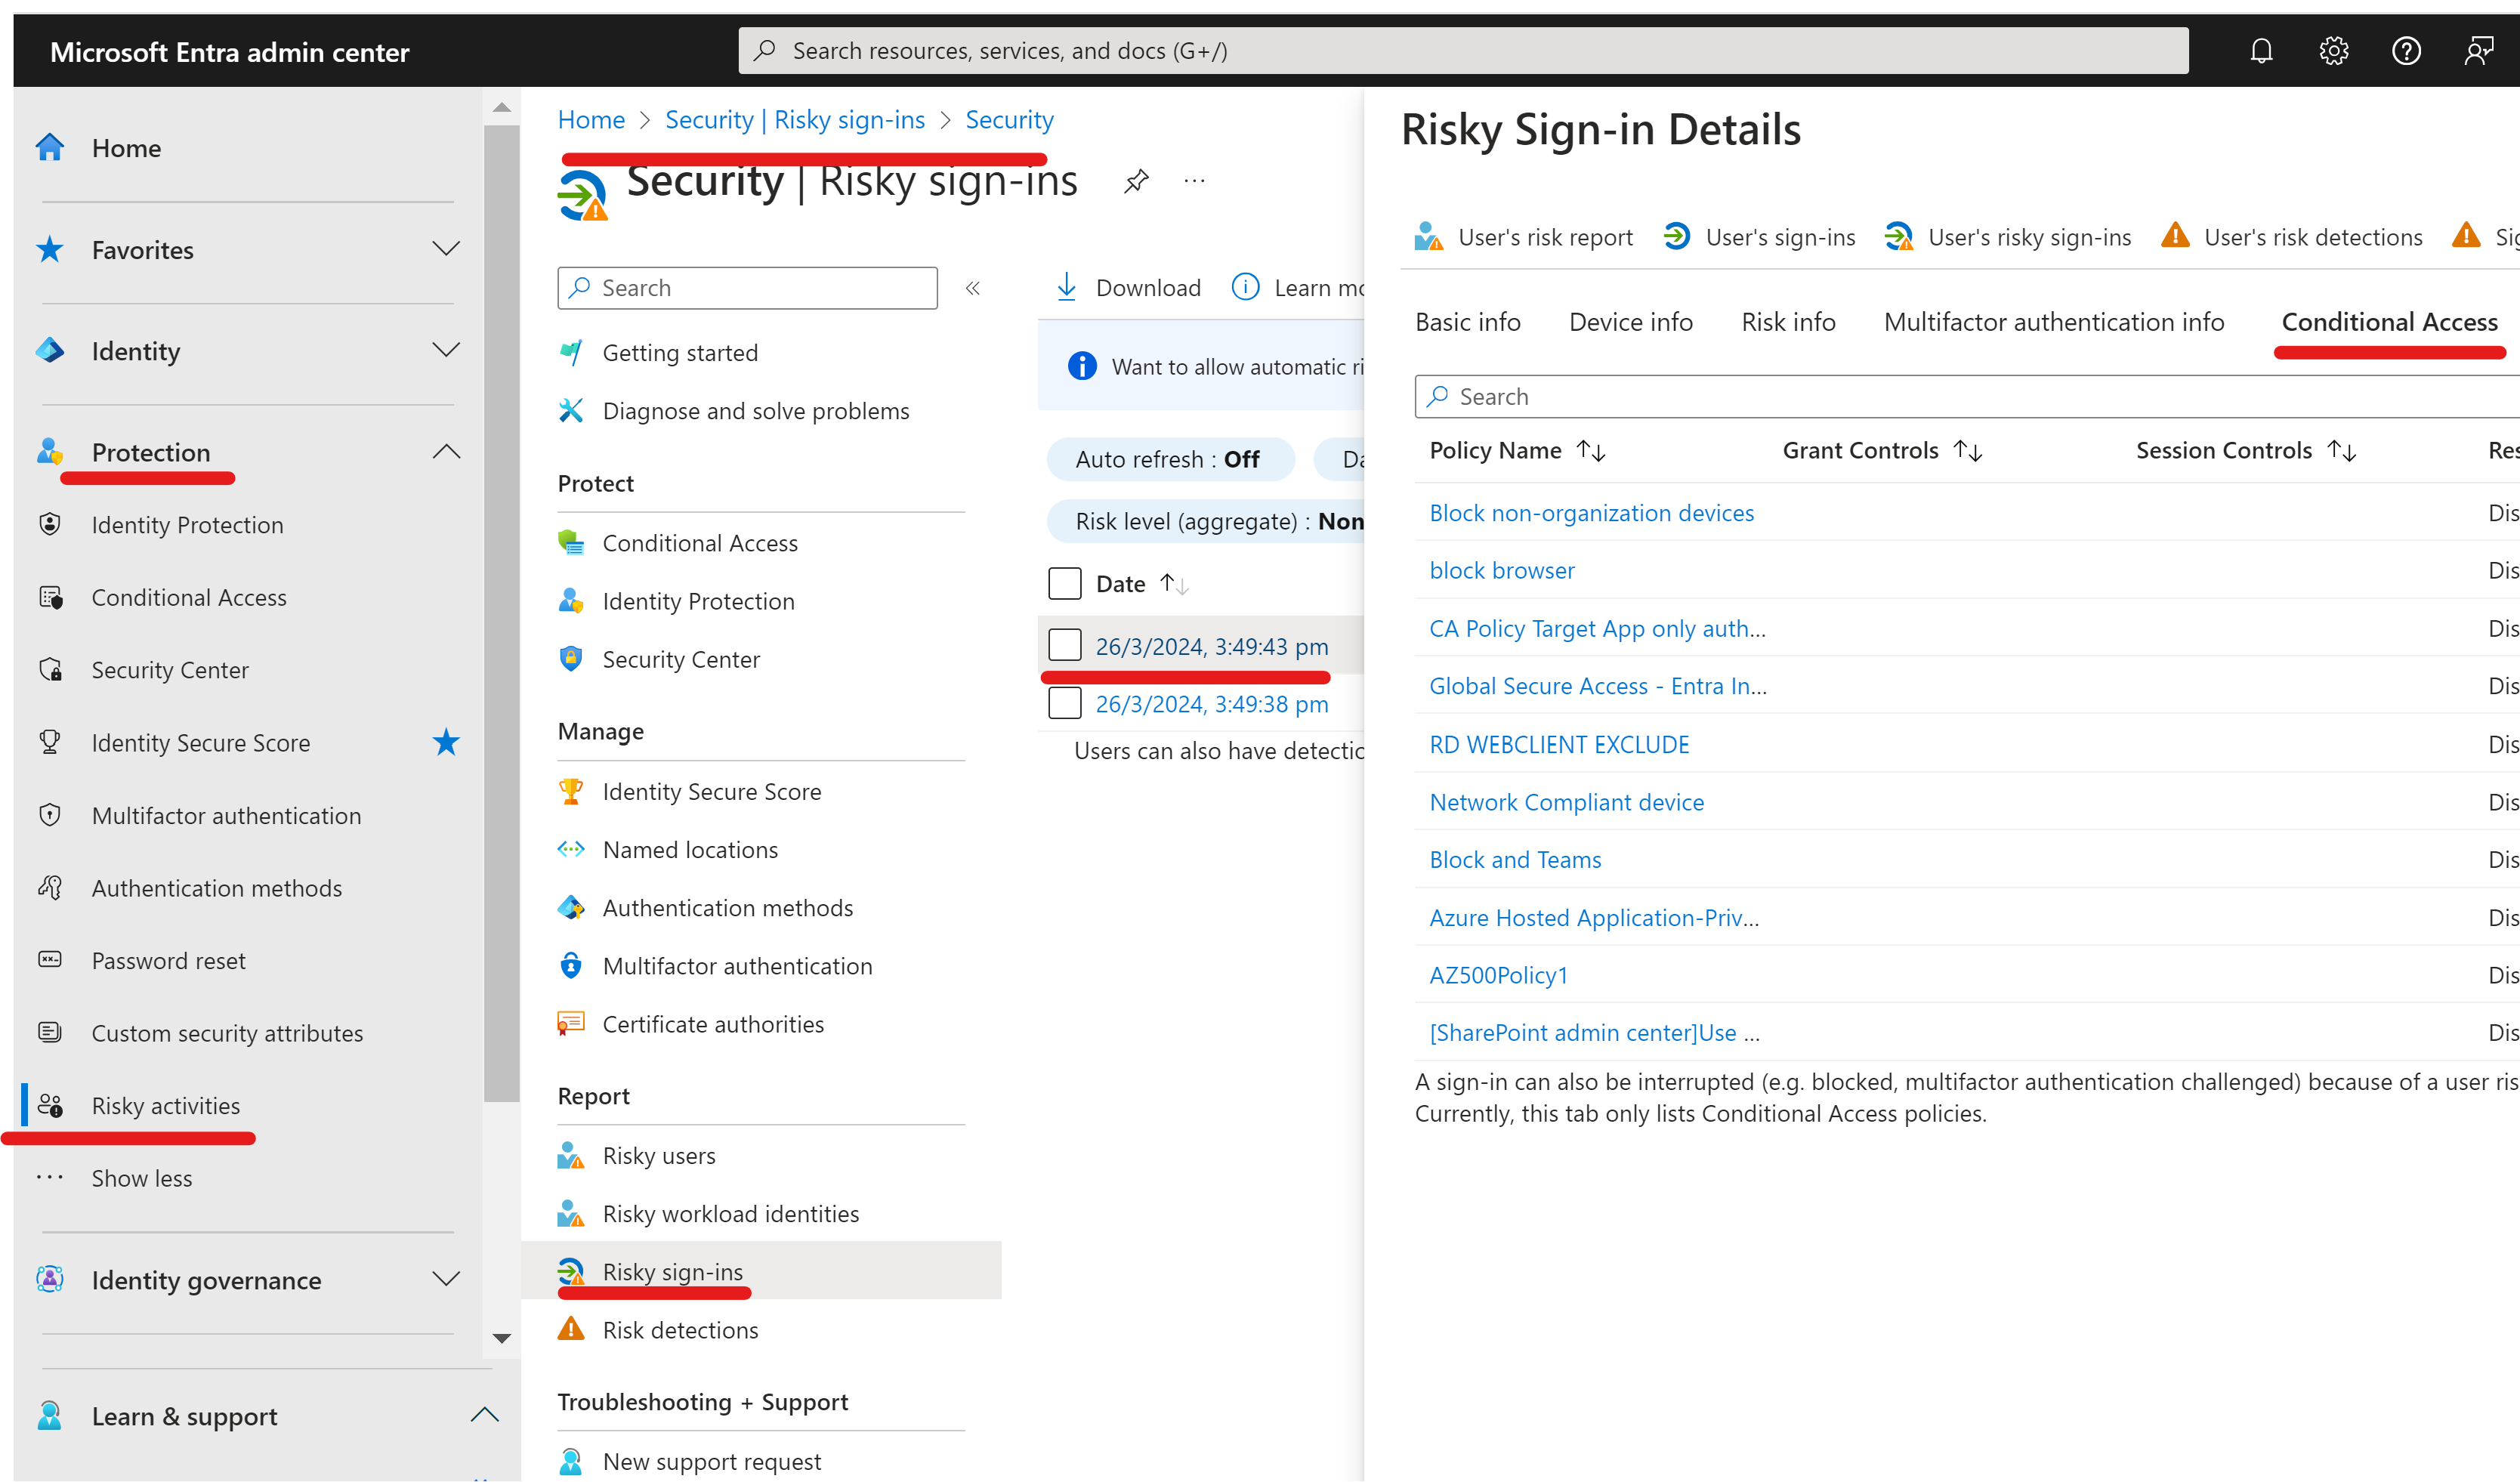Click sidebar scrollbar up arrow
Viewport: 2520px width, 1482px height.
click(x=502, y=107)
